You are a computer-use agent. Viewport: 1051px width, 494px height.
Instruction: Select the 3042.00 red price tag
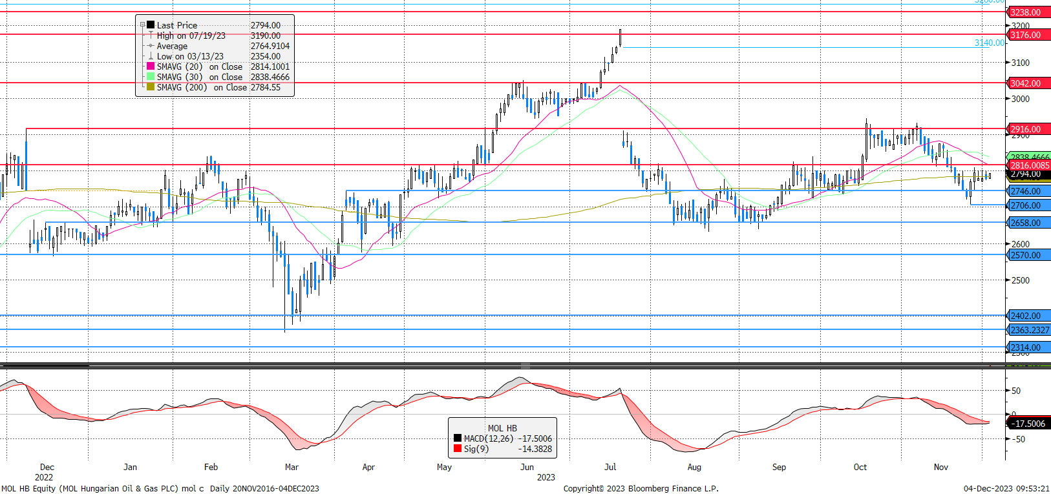pyautogui.click(x=1028, y=83)
